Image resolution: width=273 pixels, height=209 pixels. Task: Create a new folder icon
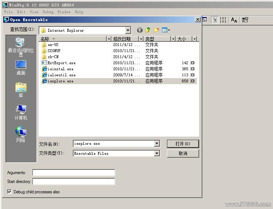156,30
